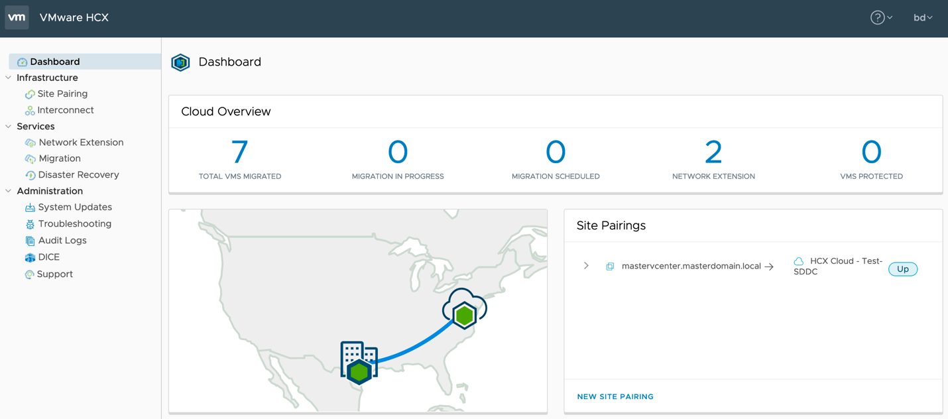948x419 pixels.
Task: Collapse the Administration section
Action: click(9, 191)
